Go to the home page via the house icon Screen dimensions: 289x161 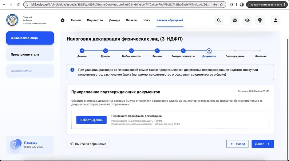pos(62,20)
